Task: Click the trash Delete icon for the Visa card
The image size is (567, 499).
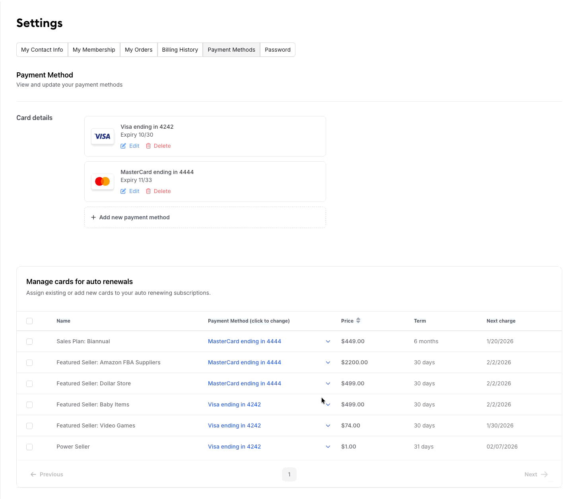Action: [x=148, y=146]
